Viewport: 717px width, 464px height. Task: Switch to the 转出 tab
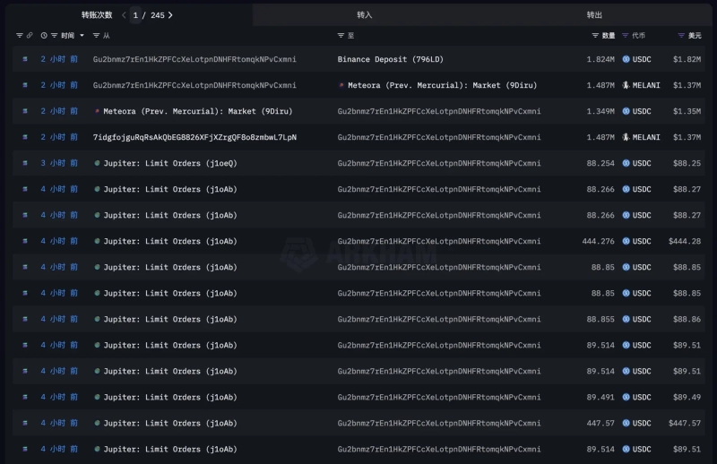pos(594,15)
